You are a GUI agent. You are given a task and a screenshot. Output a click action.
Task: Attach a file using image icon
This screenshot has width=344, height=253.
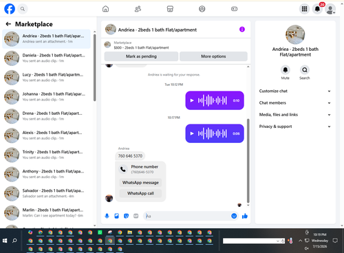pos(116,216)
